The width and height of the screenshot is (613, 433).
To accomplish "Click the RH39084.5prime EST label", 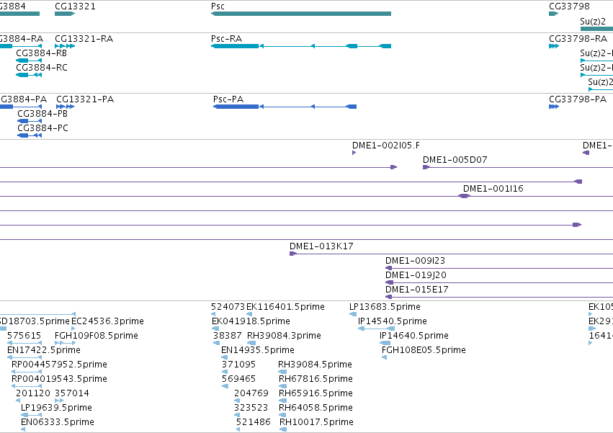I will (x=315, y=365).
